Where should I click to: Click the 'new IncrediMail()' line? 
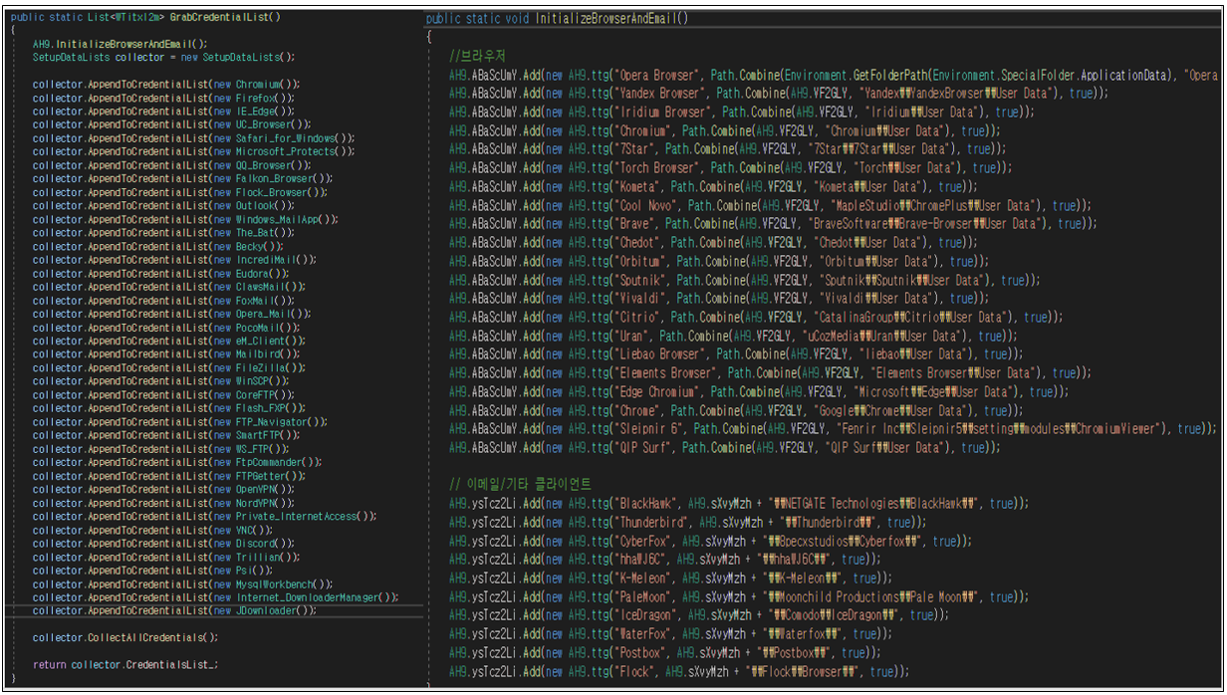(x=174, y=259)
